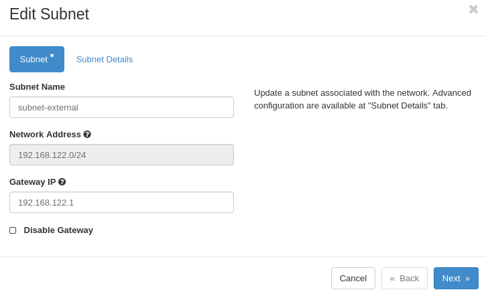The width and height of the screenshot is (486, 294).
Task: Click into the Gateway IP field
Action: click(121, 202)
